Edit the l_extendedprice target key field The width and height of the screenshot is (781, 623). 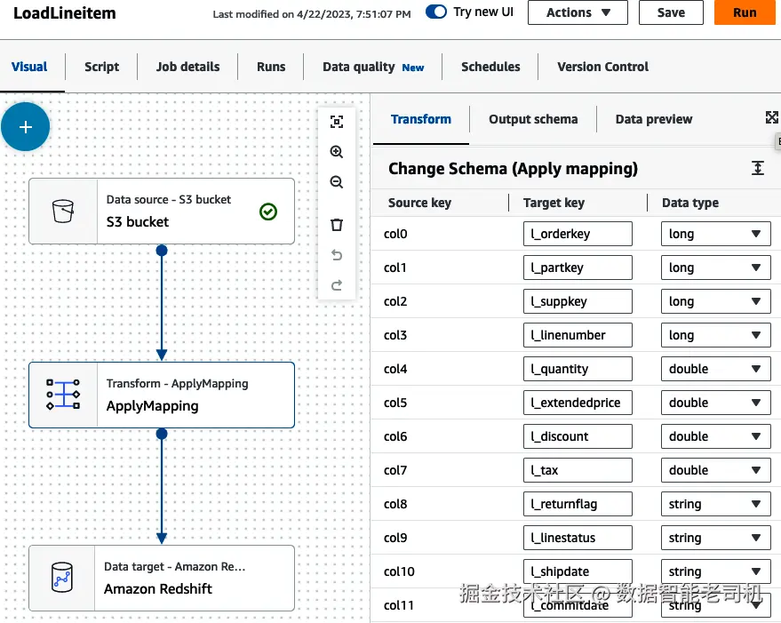(x=578, y=403)
